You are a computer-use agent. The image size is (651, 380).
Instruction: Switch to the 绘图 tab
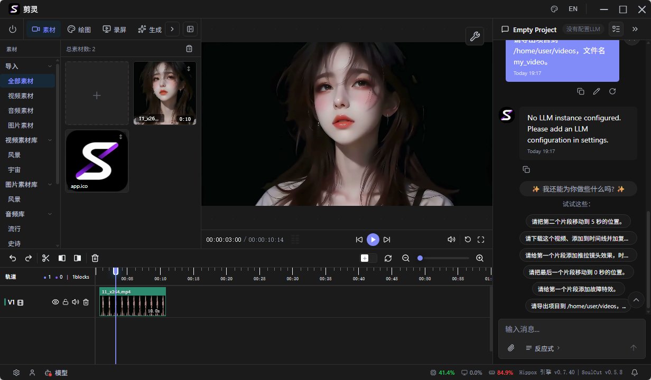[x=79, y=30]
